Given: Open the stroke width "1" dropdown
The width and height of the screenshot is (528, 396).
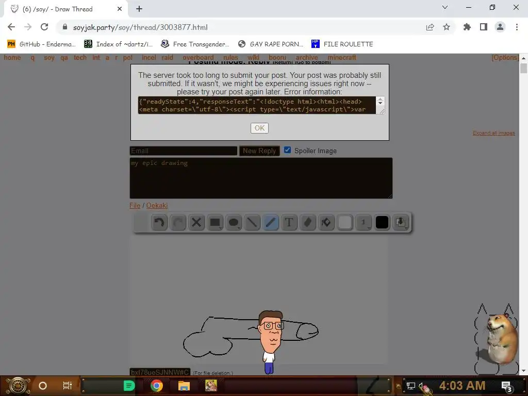Looking at the screenshot, I should click(x=364, y=222).
